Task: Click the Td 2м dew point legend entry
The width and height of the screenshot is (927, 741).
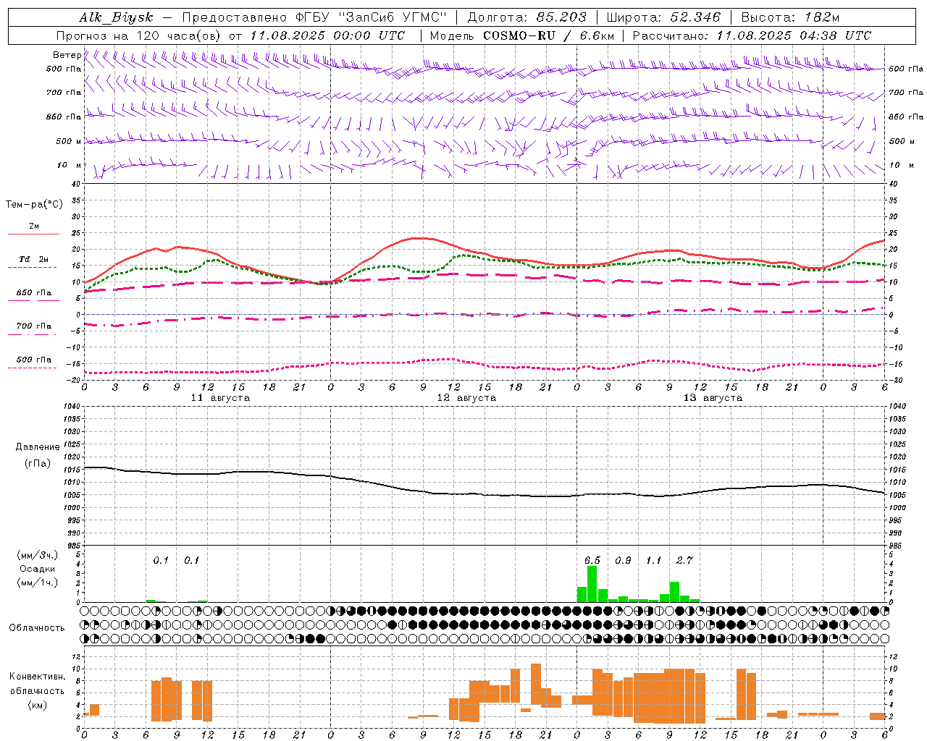Action: (34, 259)
